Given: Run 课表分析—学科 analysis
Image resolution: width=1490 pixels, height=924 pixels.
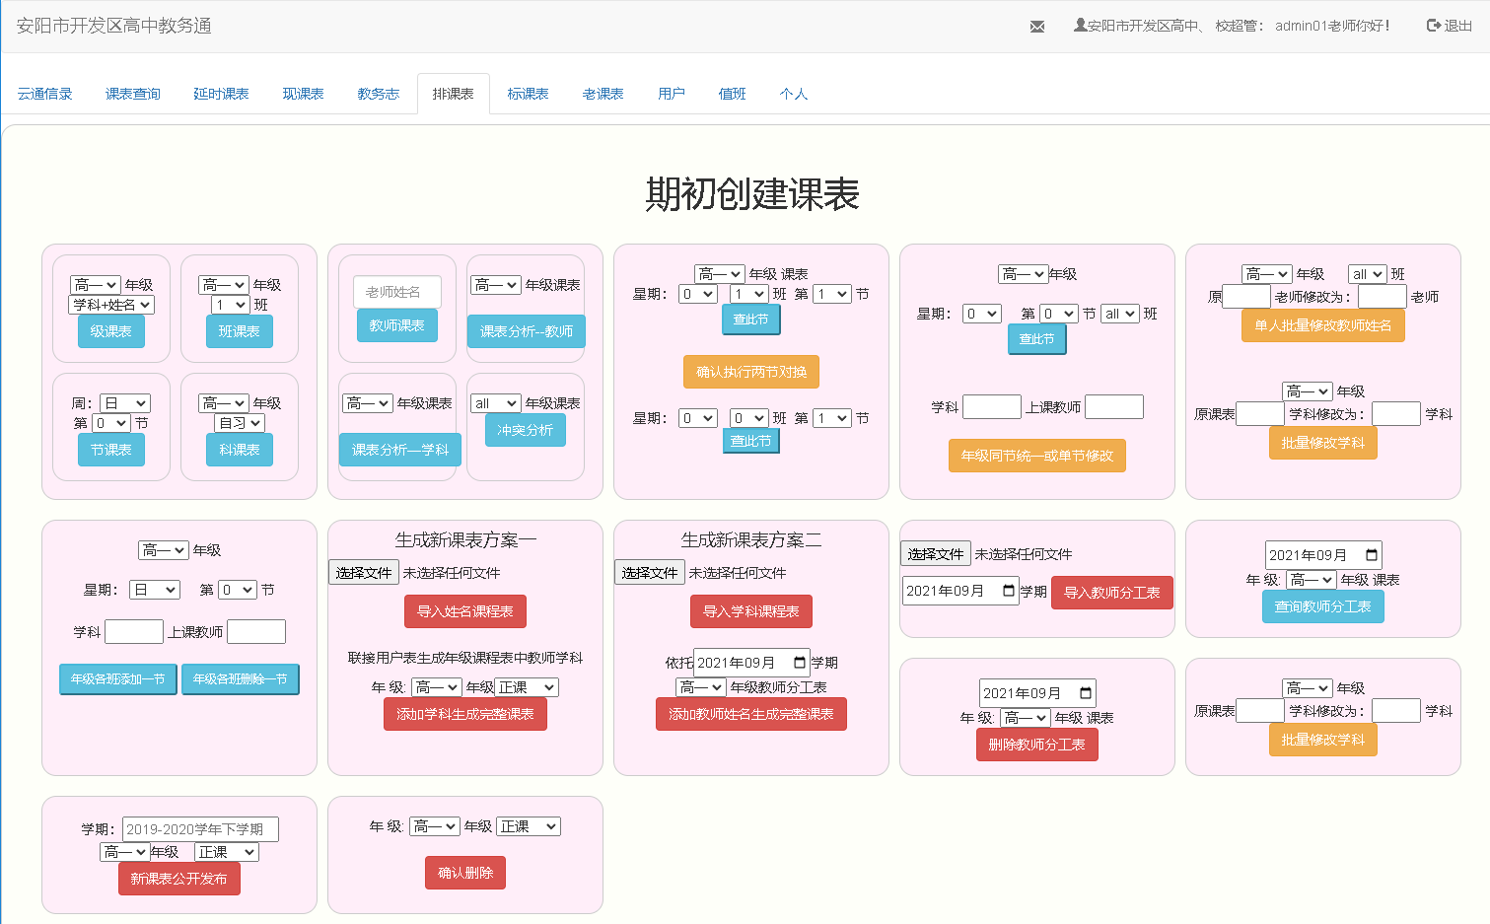Looking at the screenshot, I should [400, 450].
